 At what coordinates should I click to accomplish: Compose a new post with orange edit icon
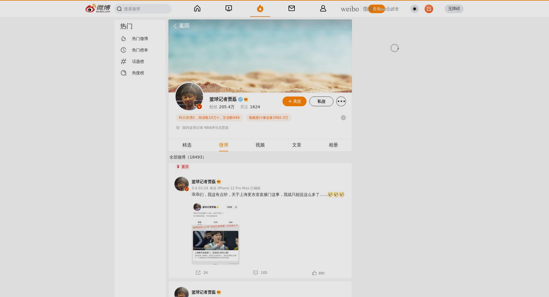point(429,9)
